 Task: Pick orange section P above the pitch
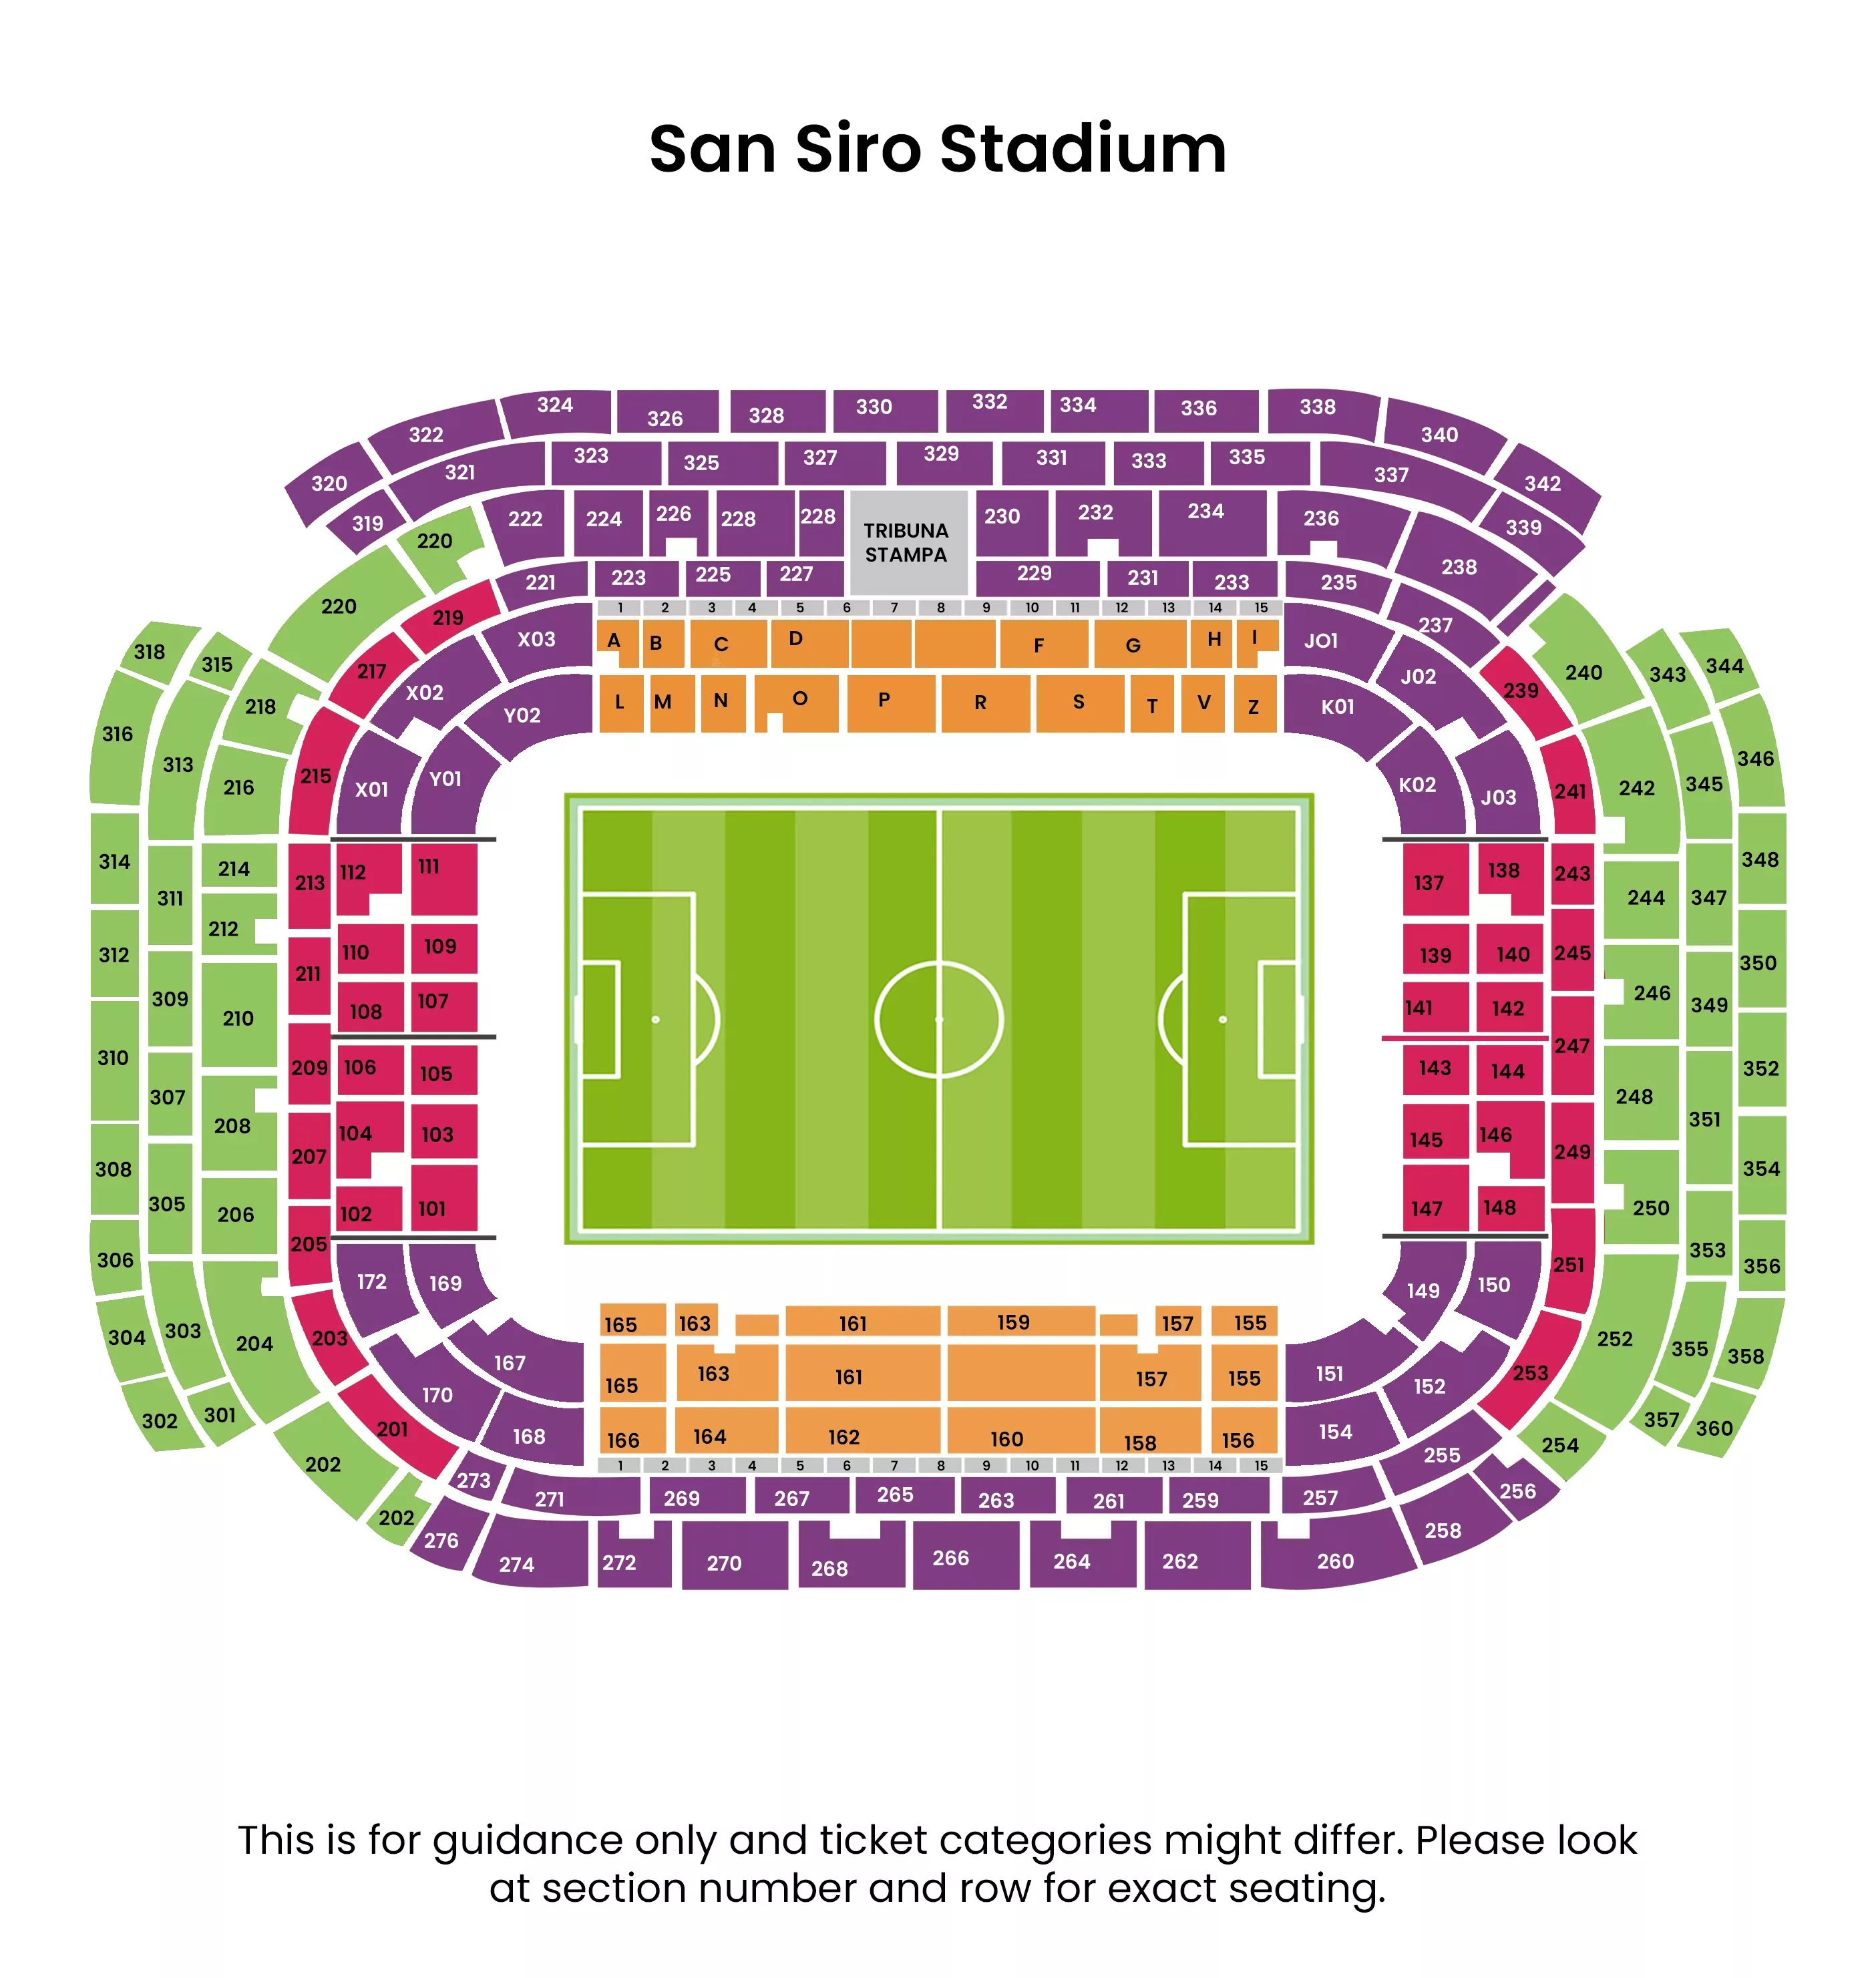[885, 701]
